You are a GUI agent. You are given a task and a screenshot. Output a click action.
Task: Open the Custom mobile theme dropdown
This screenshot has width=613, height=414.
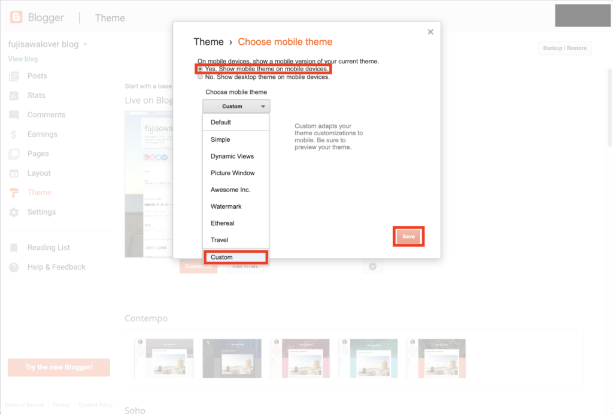click(x=236, y=106)
